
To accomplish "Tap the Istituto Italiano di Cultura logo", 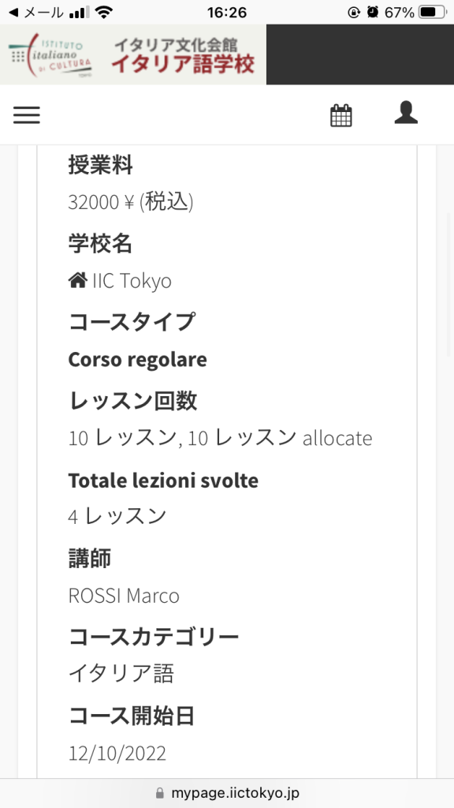I will (x=51, y=54).
